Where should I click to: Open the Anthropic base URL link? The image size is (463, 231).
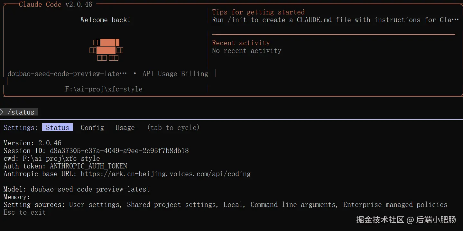point(165,174)
